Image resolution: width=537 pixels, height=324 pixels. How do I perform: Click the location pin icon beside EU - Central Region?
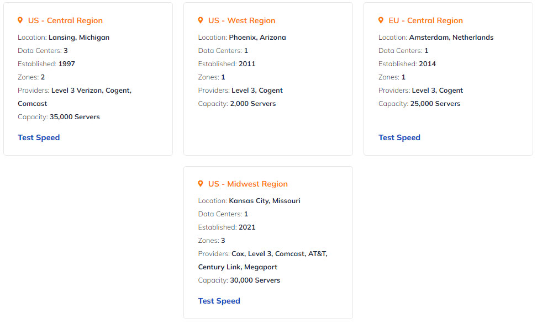pyautogui.click(x=381, y=20)
